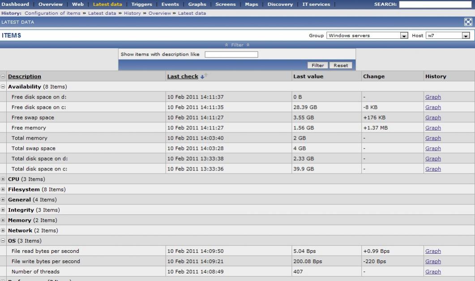Screen dimensions: 475x281
Task: Open the Discovery menu item
Action: pyautogui.click(x=280, y=4)
